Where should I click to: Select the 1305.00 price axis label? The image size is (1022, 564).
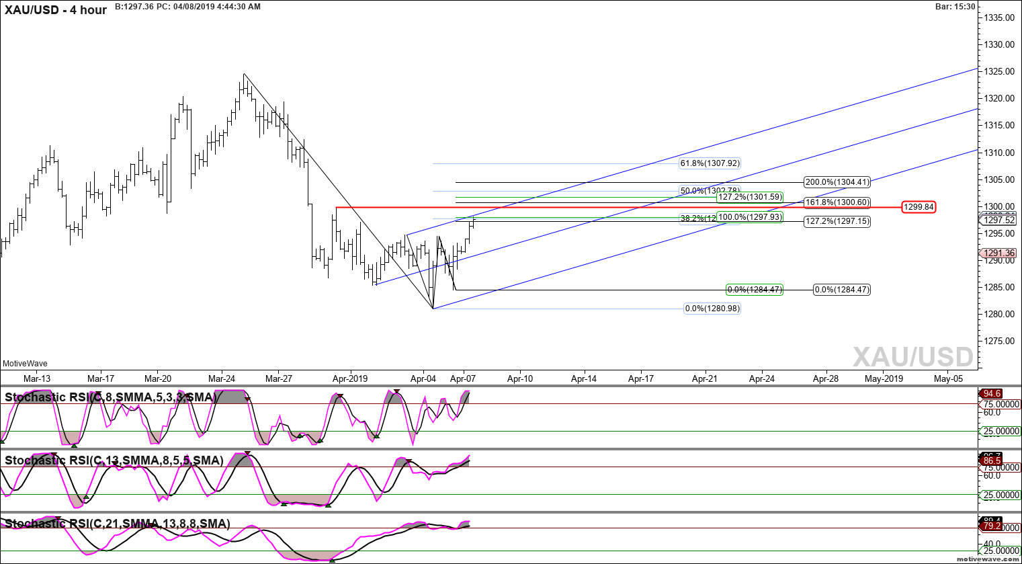999,179
